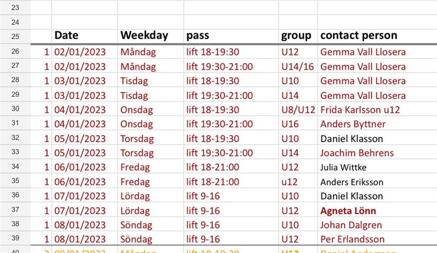Select the Anders Byttner cell
437x253 pixels.
pos(378,124)
